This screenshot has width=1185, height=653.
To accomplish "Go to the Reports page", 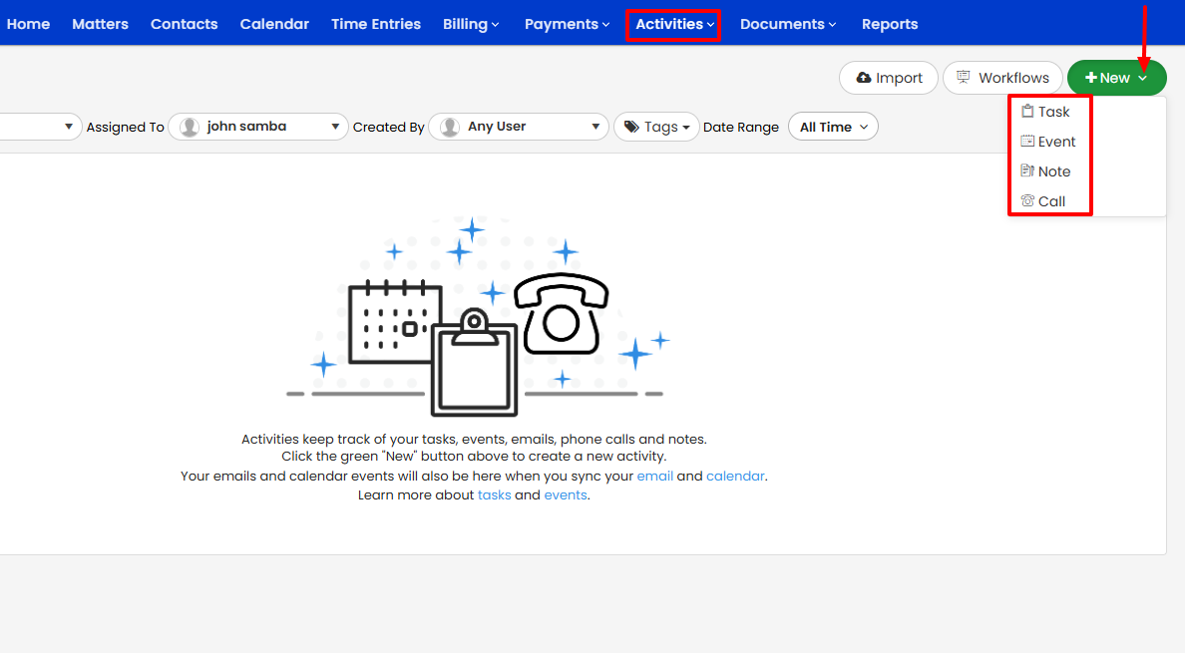I will pyautogui.click(x=889, y=24).
